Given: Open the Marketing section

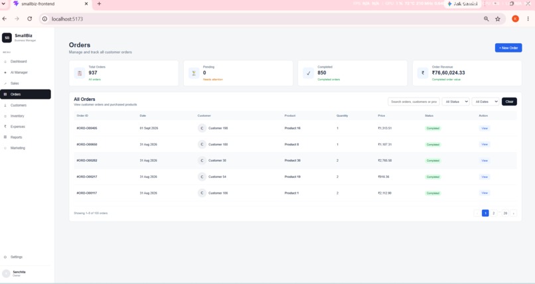Looking at the screenshot, I should tap(18, 148).
